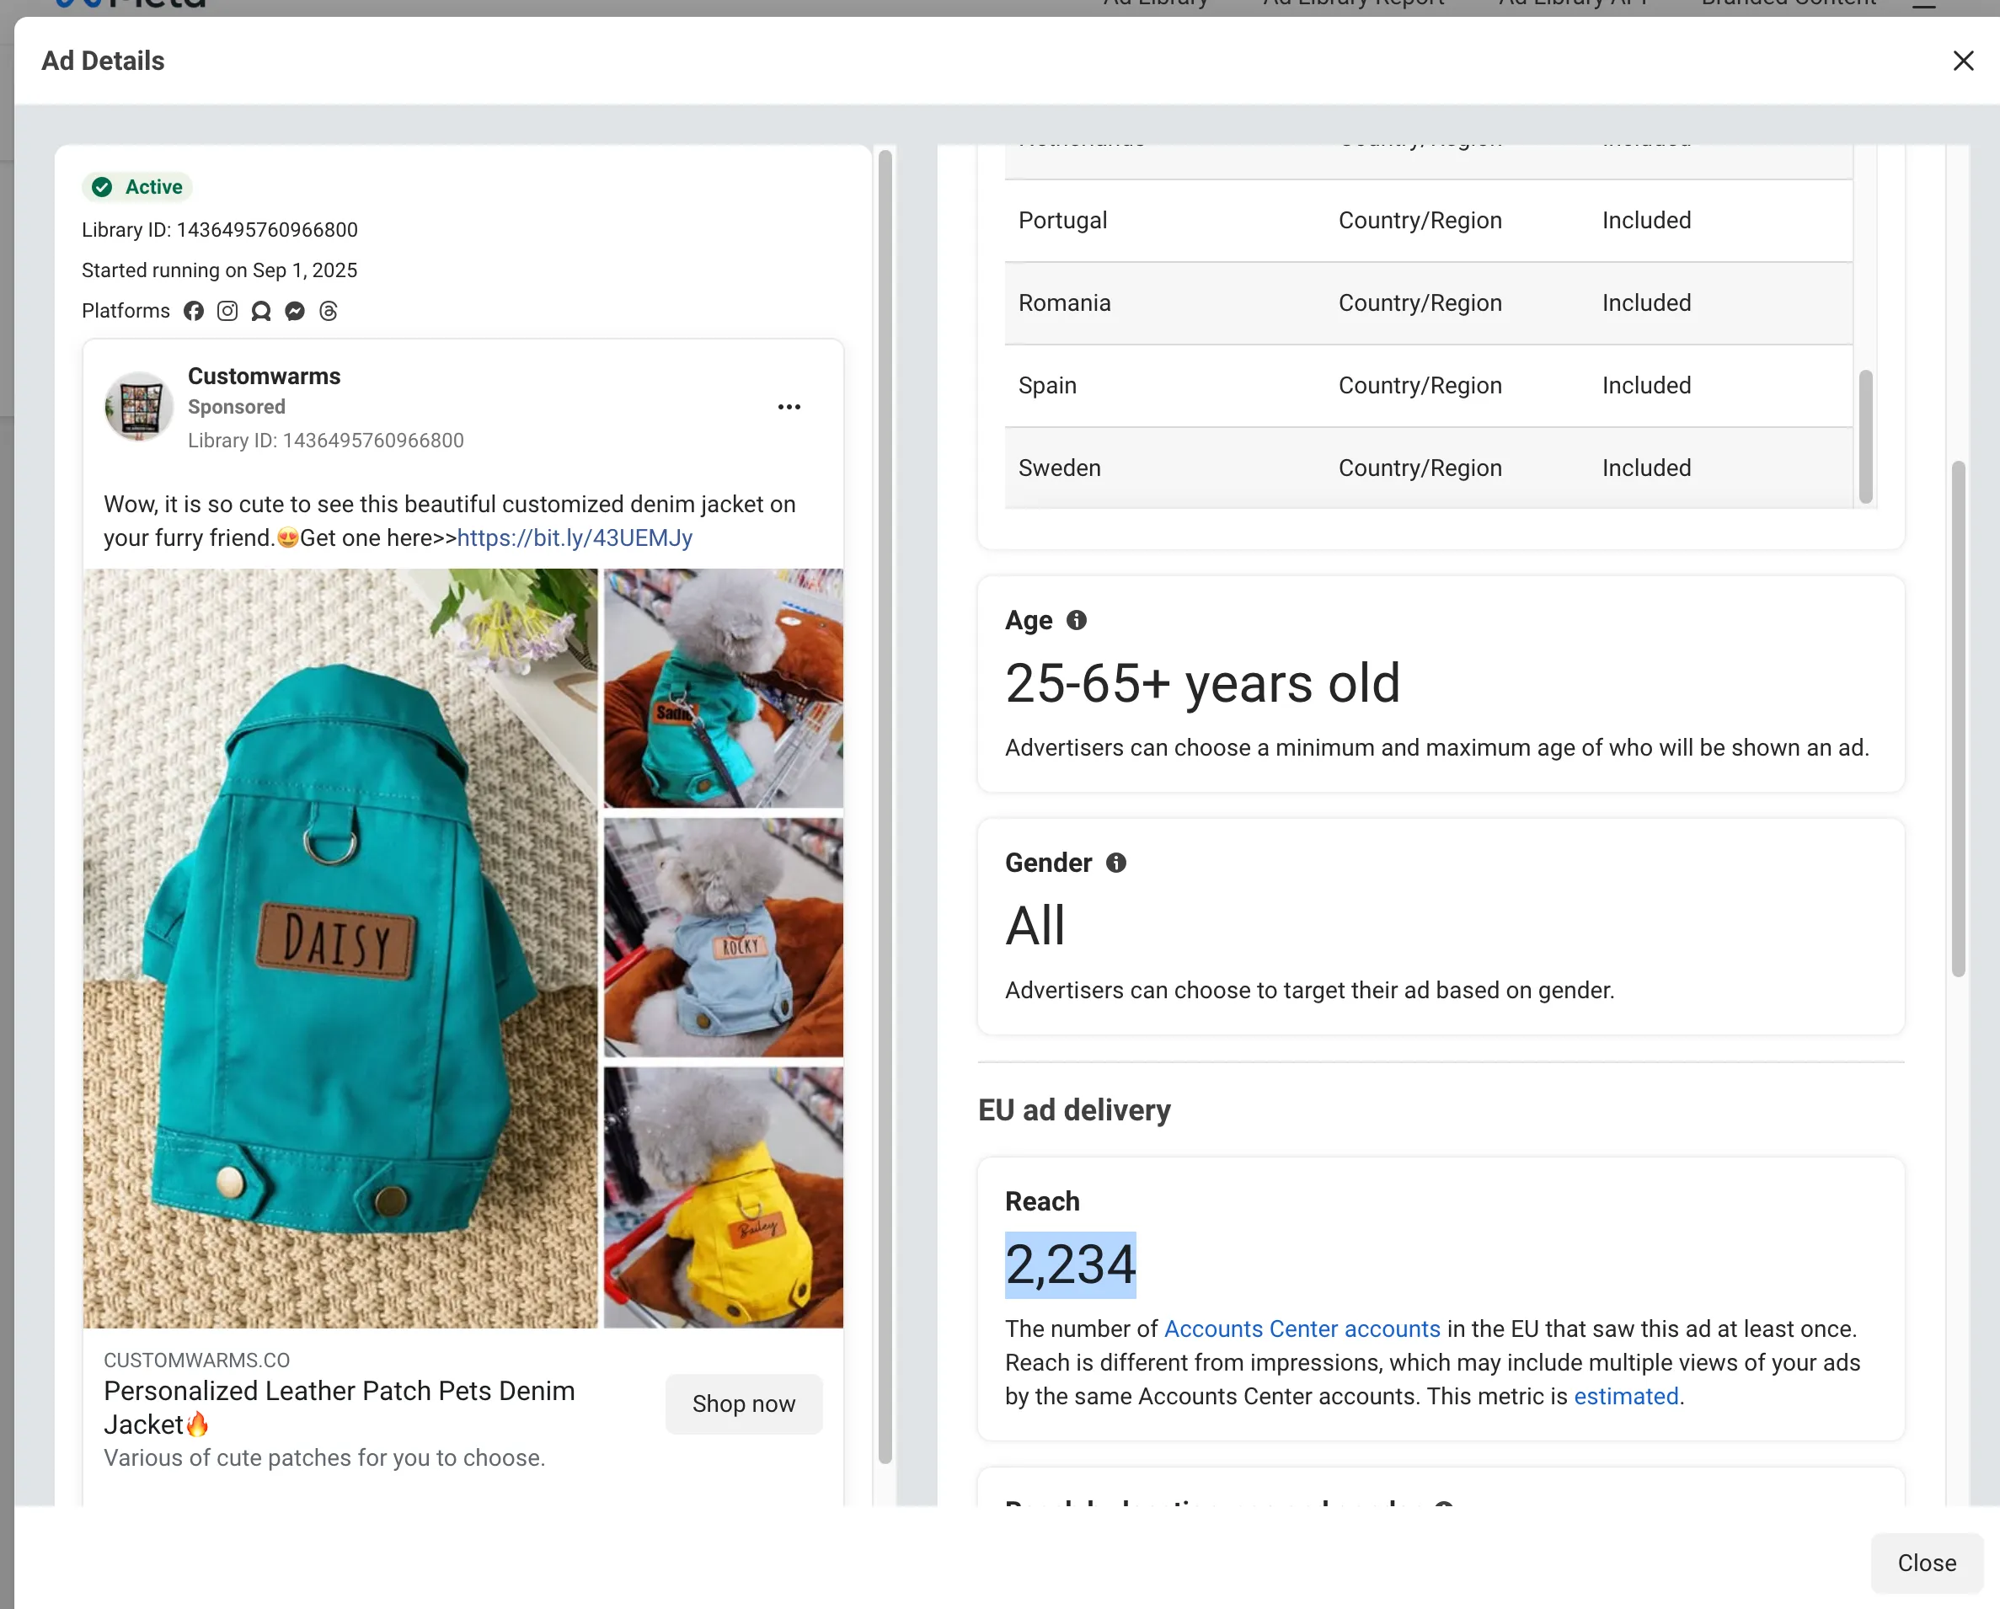Click the teal DAISY jacket image
Image resolution: width=2000 pixels, height=1609 pixels.
[x=340, y=948]
